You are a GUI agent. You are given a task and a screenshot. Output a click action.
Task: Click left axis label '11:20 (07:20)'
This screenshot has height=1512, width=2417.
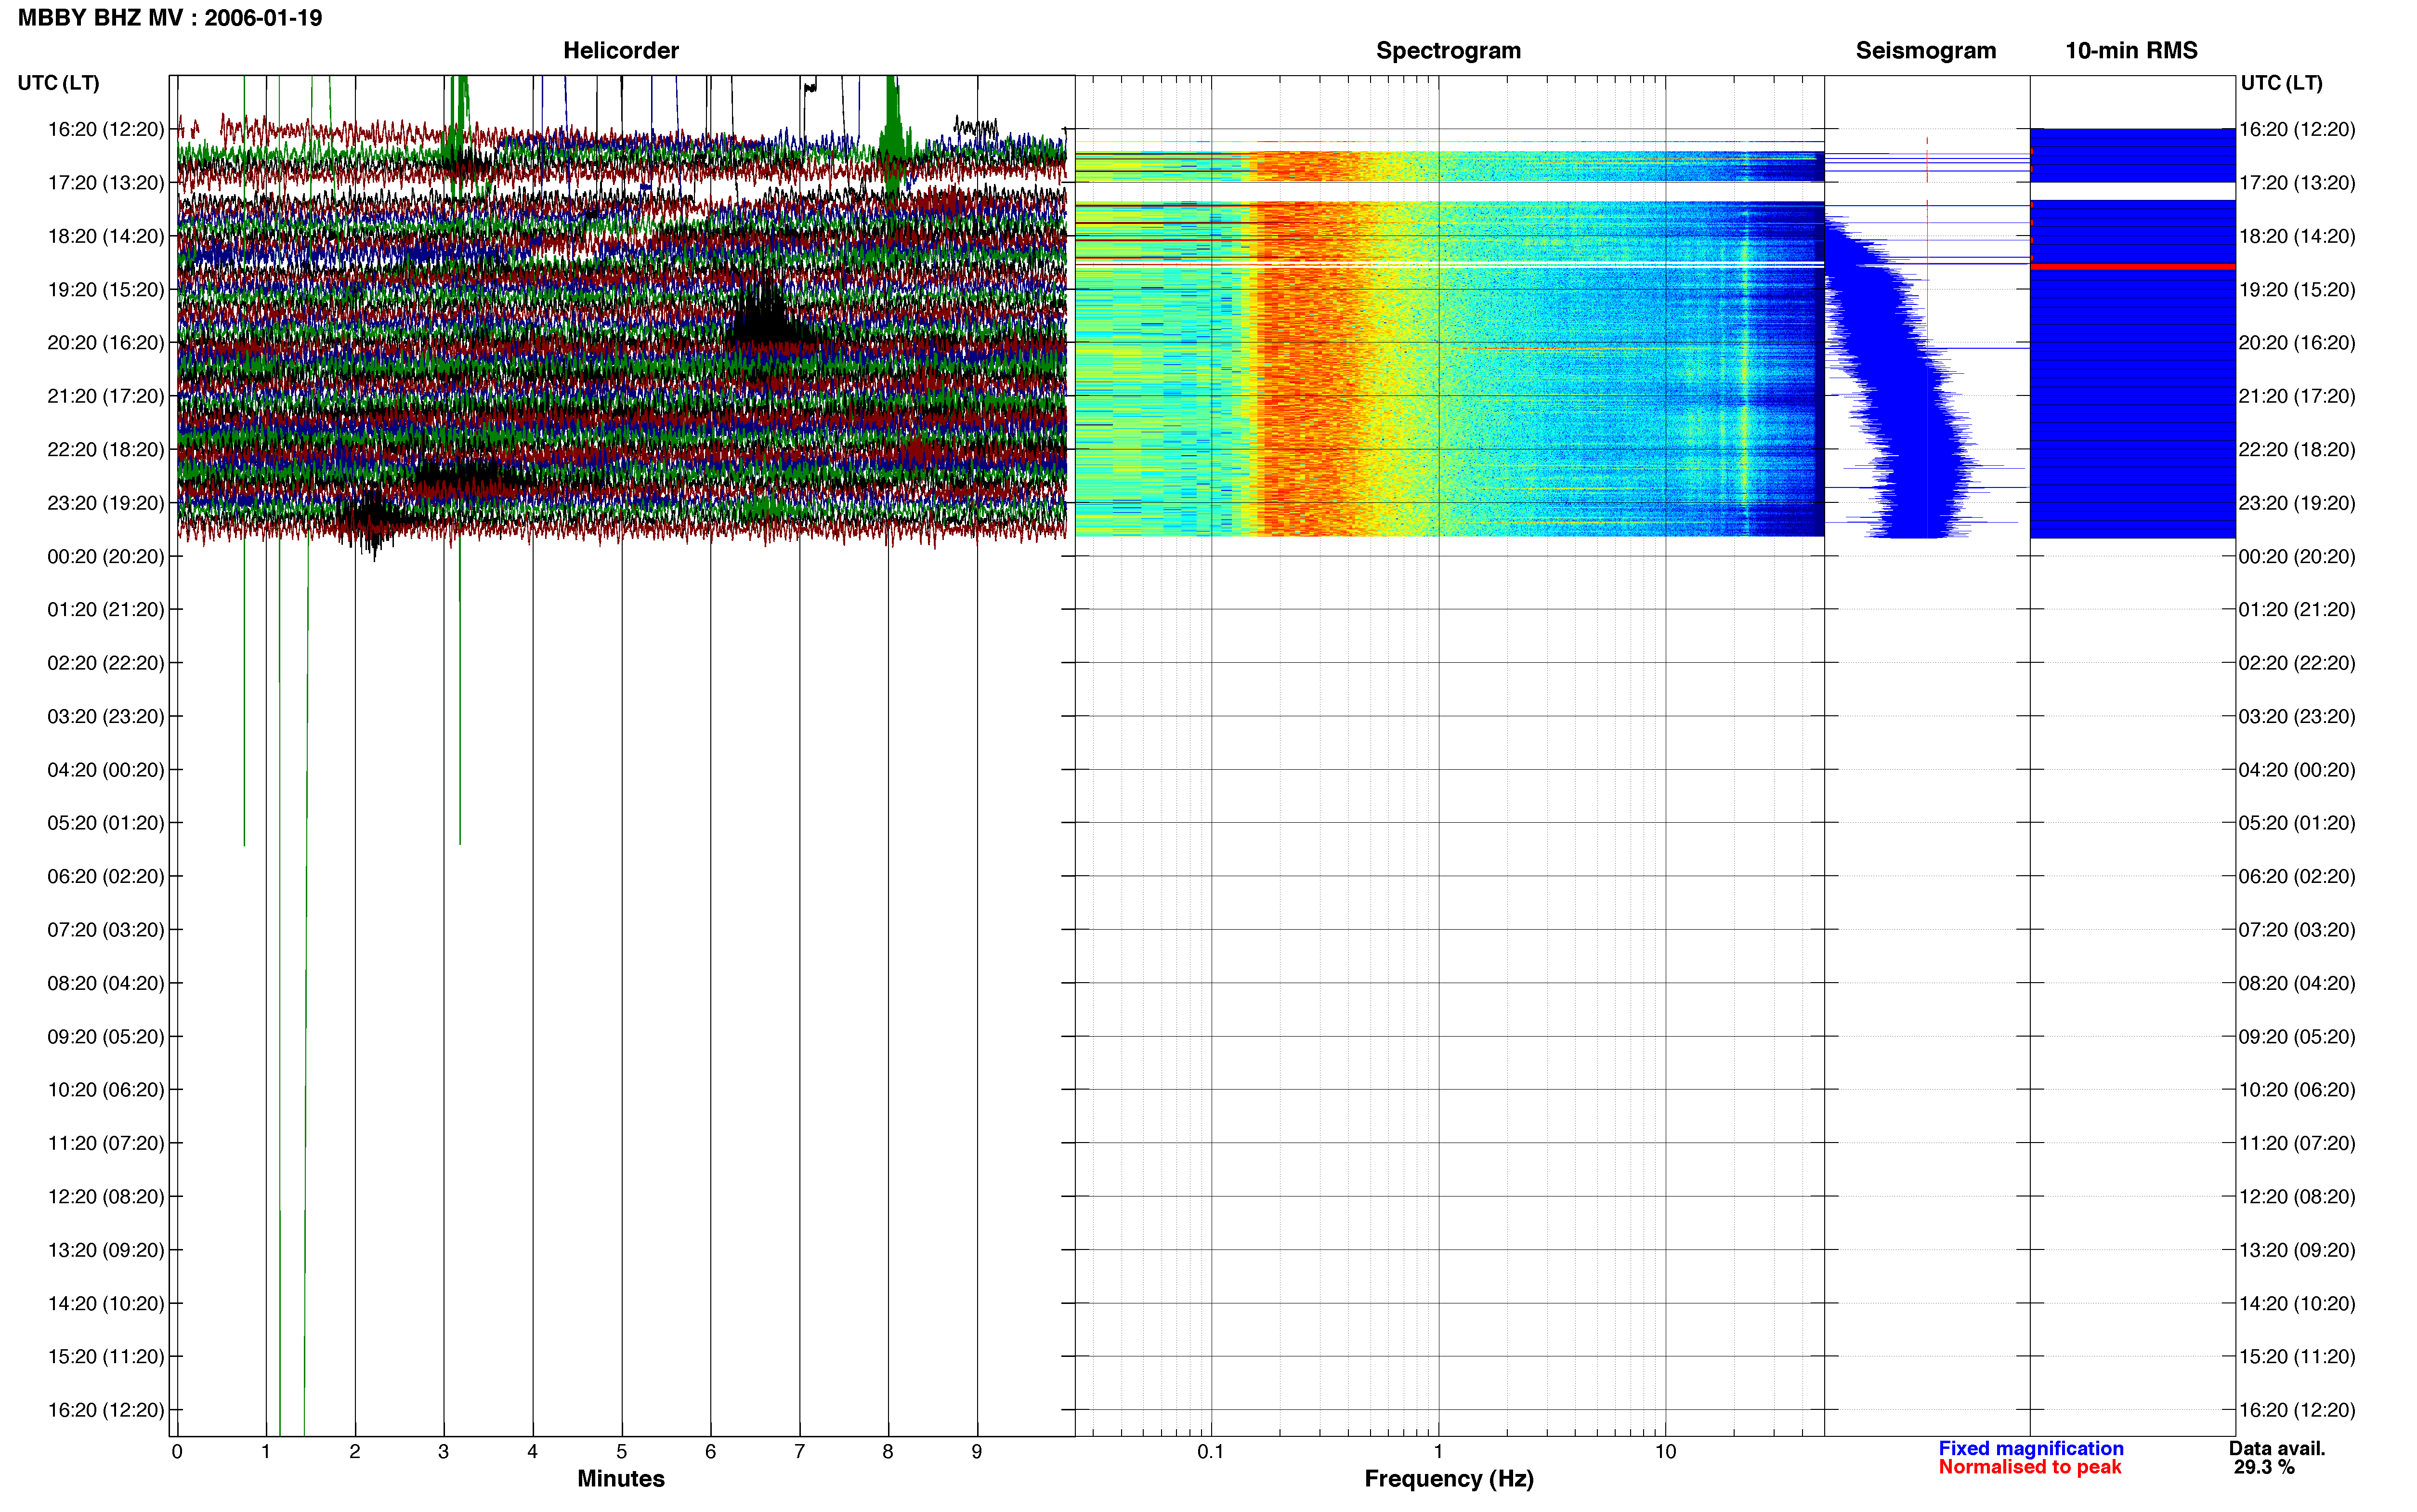(x=106, y=1143)
